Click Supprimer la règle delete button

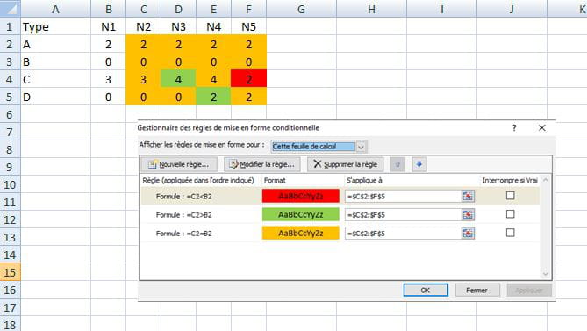(x=345, y=164)
